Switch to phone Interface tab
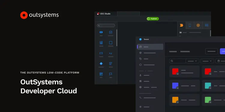The image size is (225, 112). pos(190,25)
